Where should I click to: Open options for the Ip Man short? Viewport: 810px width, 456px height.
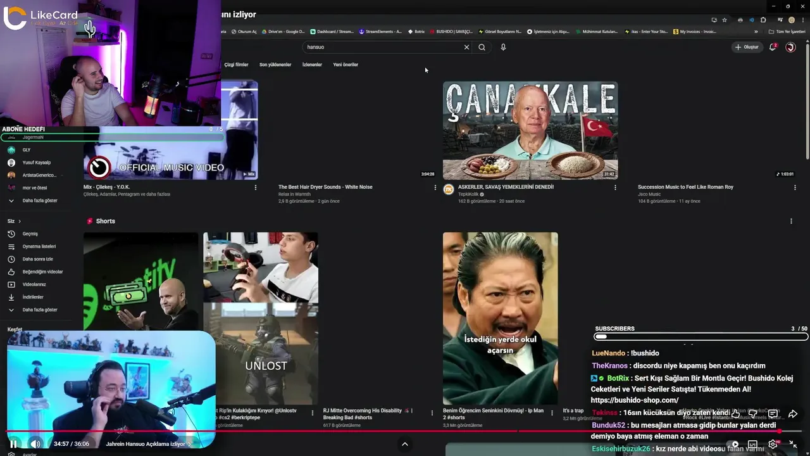coord(552,413)
